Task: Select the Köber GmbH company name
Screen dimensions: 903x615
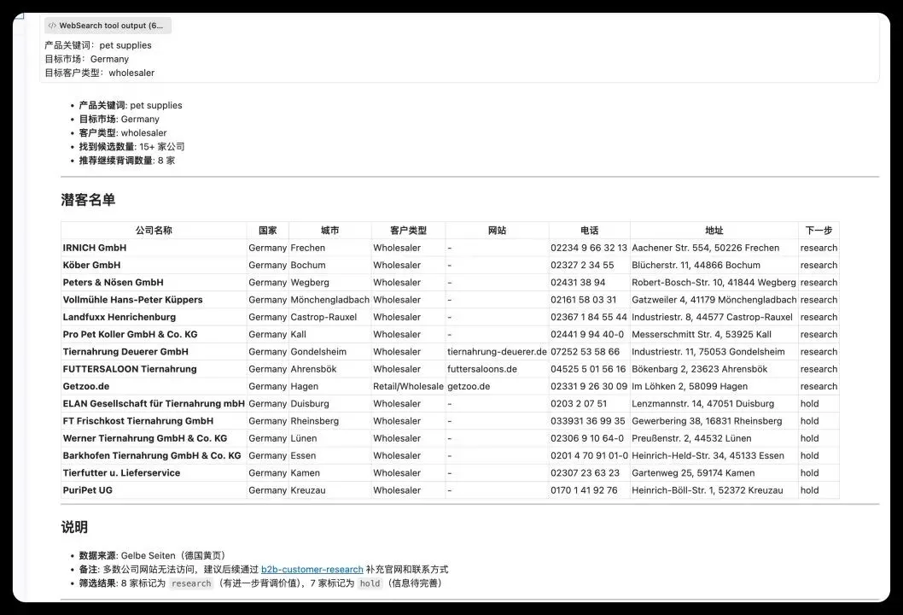Action: pyautogui.click(x=91, y=265)
